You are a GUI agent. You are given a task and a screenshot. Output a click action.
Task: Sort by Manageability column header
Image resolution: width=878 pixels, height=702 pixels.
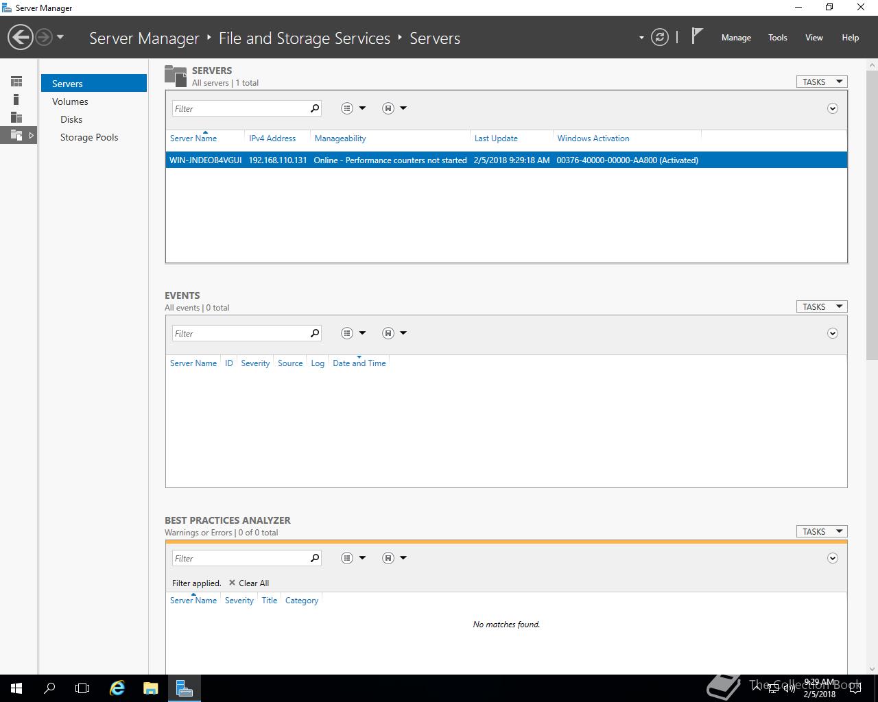340,138
